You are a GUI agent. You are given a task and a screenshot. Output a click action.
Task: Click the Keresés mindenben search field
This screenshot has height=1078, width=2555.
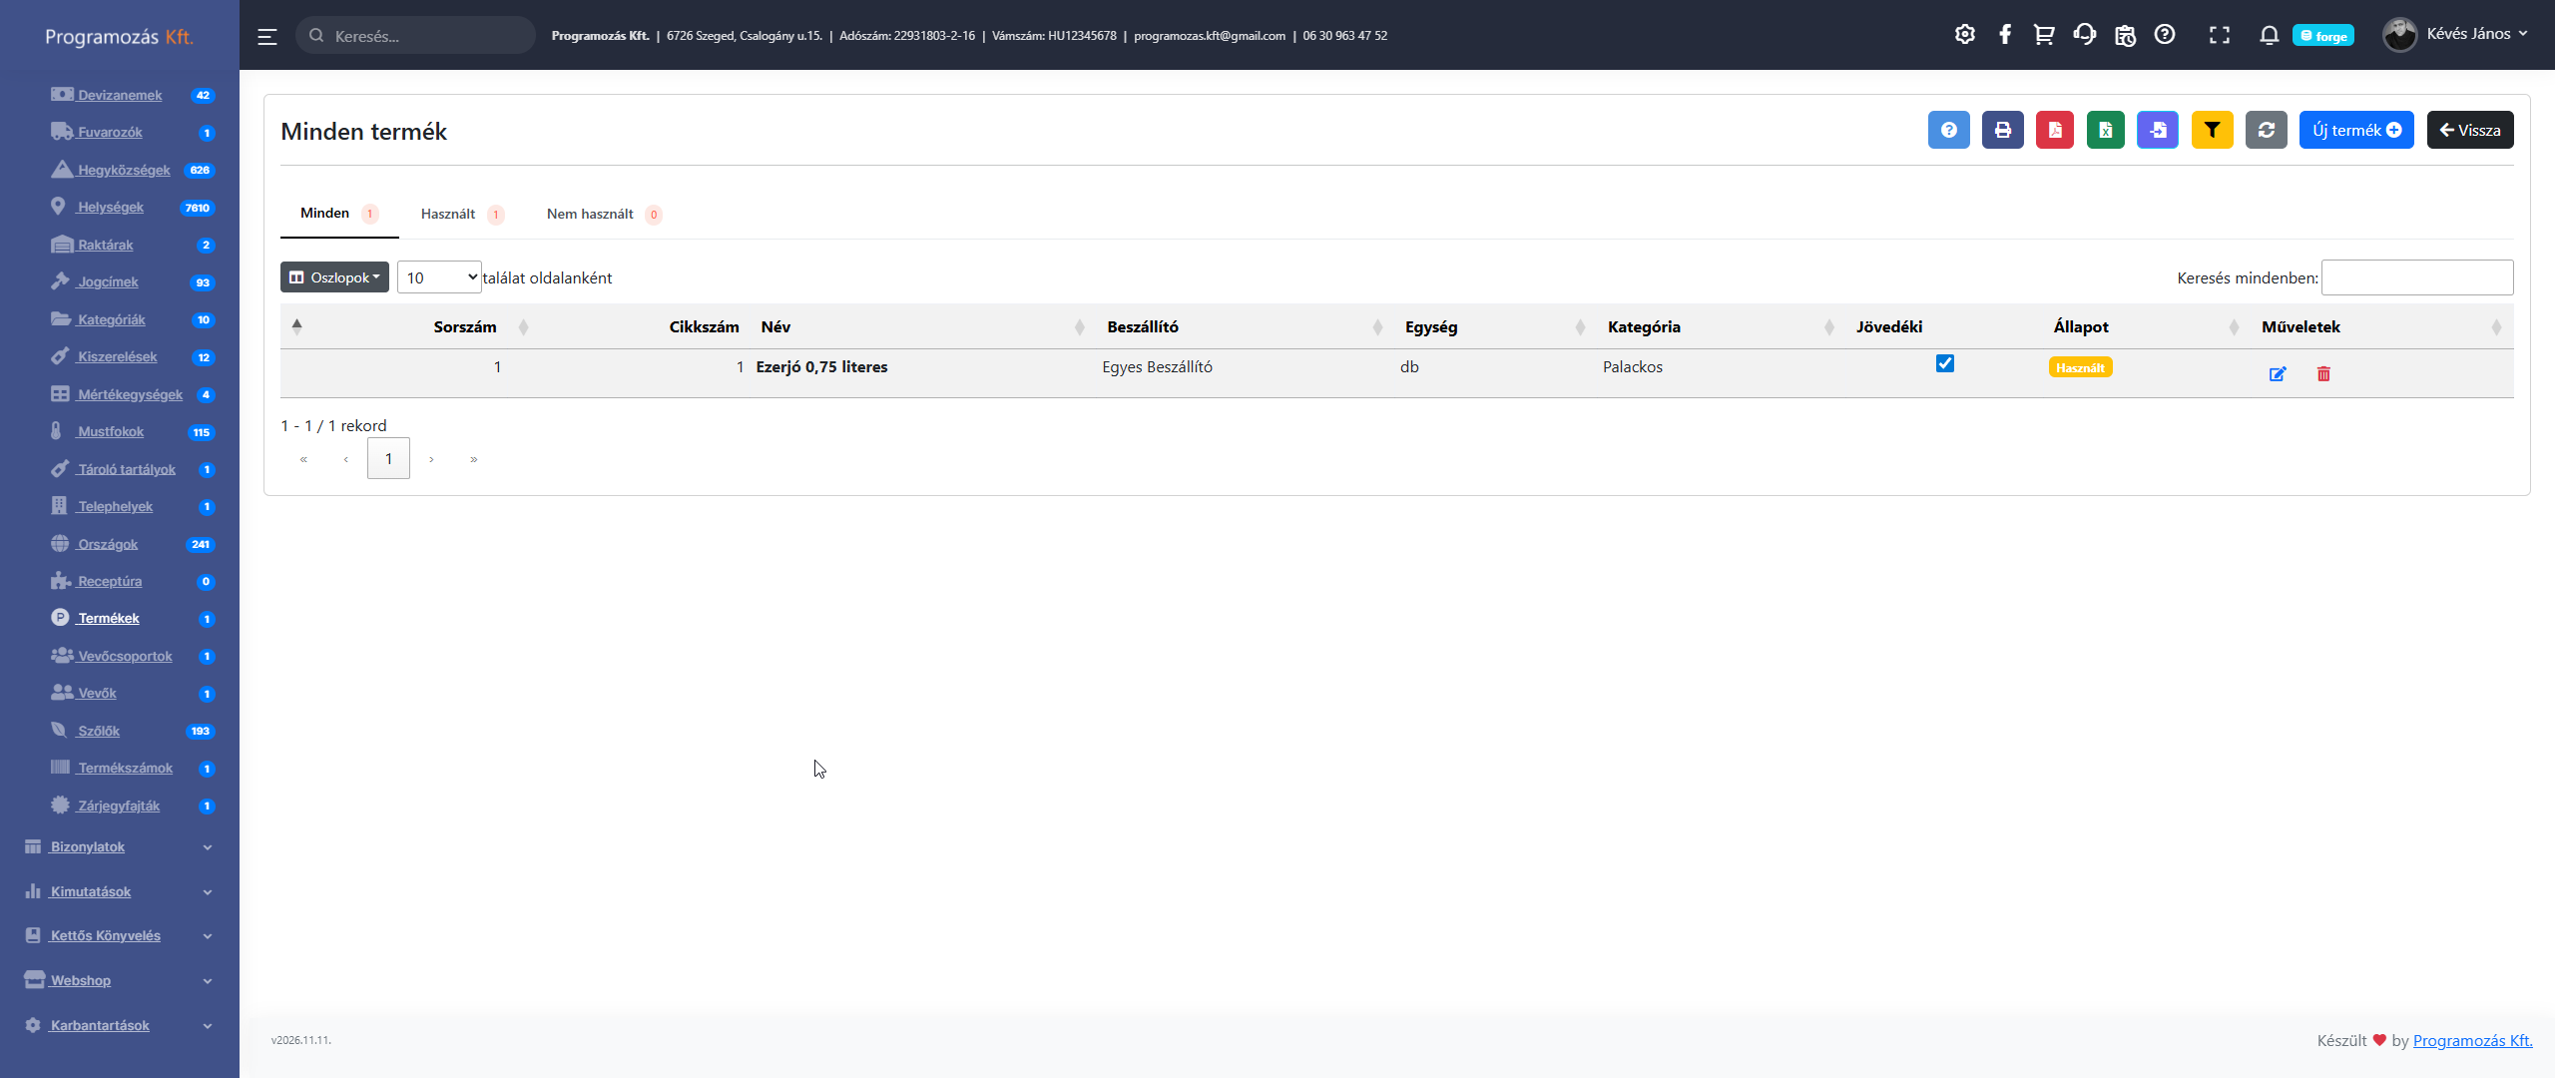click(2416, 277)
